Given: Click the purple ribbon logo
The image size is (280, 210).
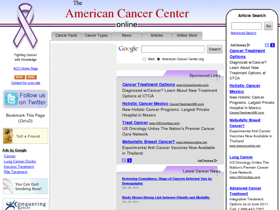Looking at the screenshot, I should pos(25,26).
